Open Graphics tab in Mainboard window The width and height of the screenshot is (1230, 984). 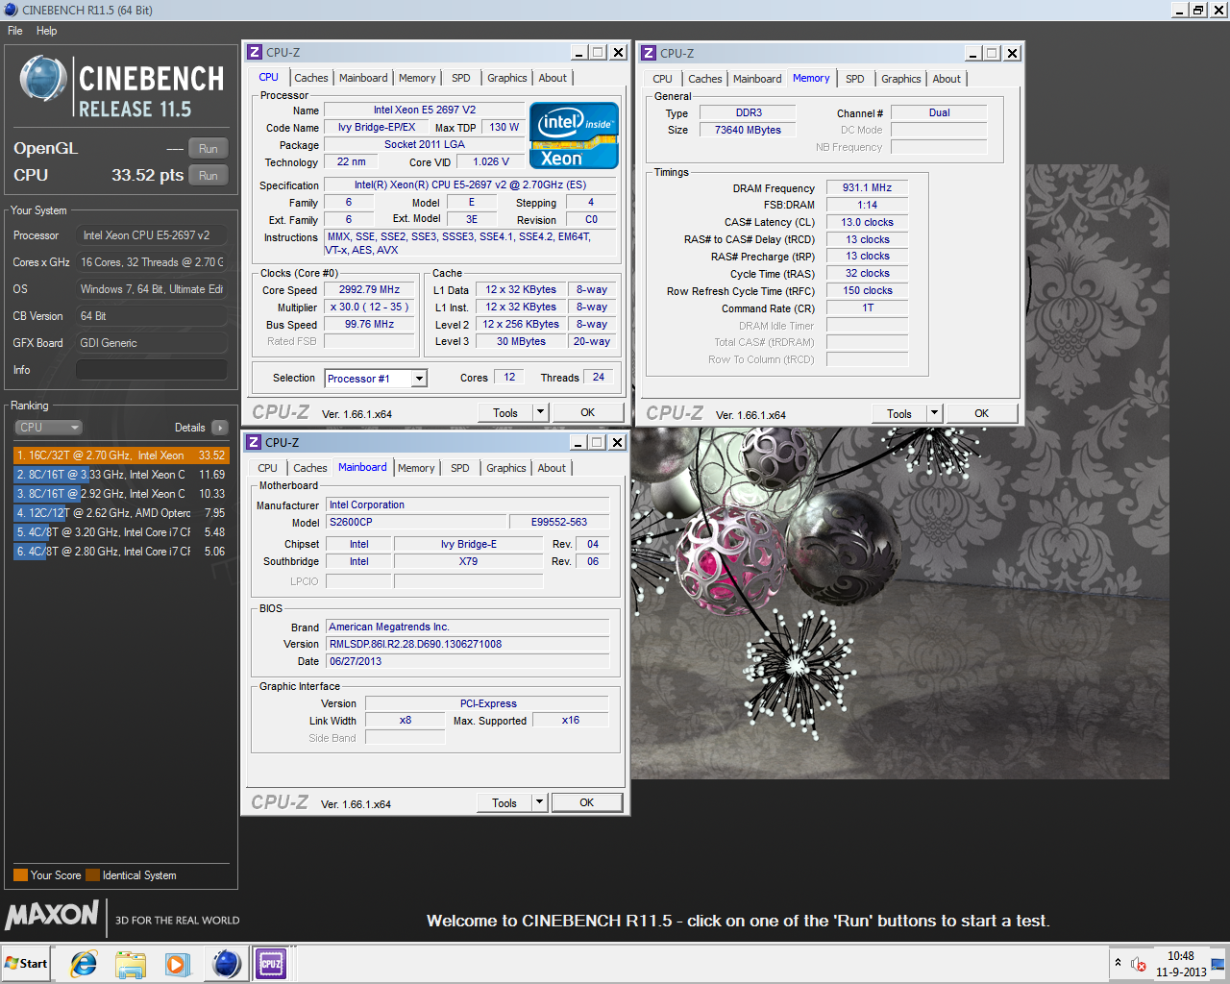tap(505, 468)
